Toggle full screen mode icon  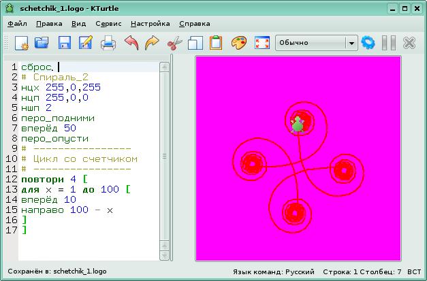(x=261, y=43)
